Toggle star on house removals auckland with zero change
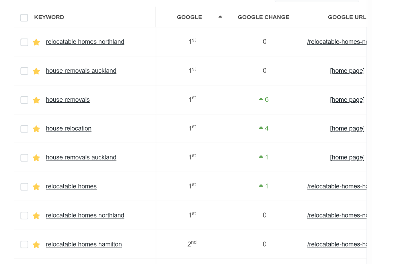Viewport: 396px width, 264px height. click(36, 71)
